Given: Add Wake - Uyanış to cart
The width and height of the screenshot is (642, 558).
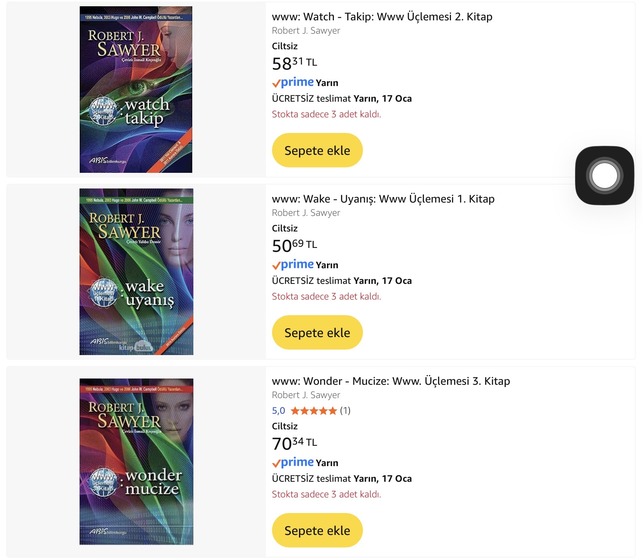Looking at the screenshot, I should pyautogui.click(x=317, y=332).
